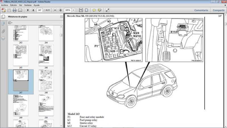Open the Ver menu

coord(20,5)
